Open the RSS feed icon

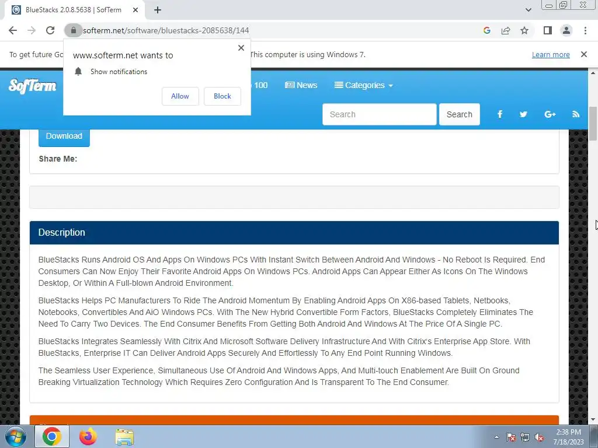click(x=576, y=114)
